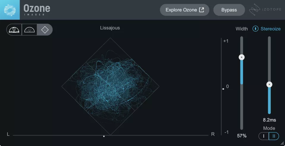This screenshot has height=146, width=285.
Task: Click the 8.2ms delay value field
Action: (x=269, y=120)
